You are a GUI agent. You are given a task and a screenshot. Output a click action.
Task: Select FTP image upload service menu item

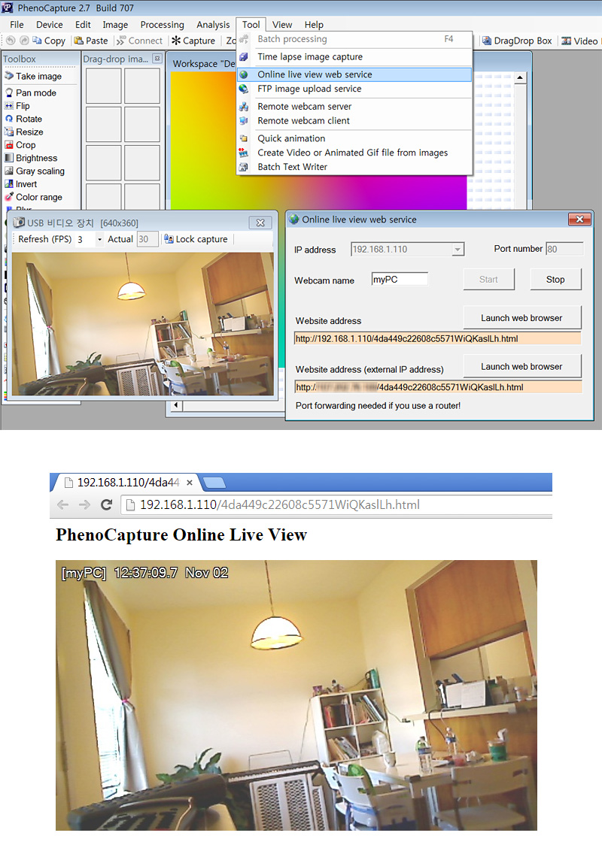coord(309,89)
